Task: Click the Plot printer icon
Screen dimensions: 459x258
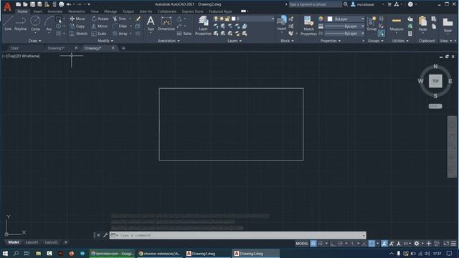Action: [x=61, y=4]
